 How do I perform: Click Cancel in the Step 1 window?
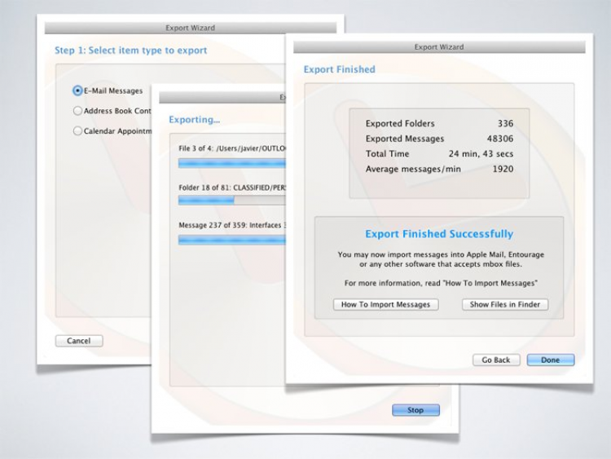[x=79, y=341]
